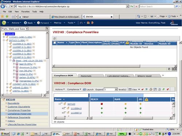
Task: Show more tabs with the >> chevron
Action: pyautogui.click(x=163, y=75)
